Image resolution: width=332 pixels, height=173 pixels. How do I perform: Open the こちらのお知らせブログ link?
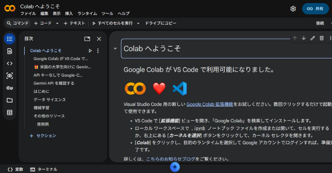[x=171, y=159]
